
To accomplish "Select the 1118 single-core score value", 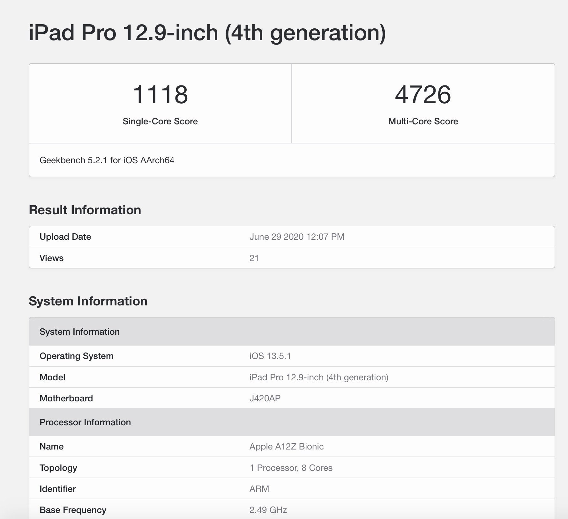I will 160,95.
